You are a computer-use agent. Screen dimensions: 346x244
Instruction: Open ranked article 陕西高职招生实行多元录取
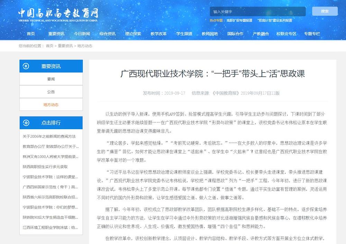45,166
